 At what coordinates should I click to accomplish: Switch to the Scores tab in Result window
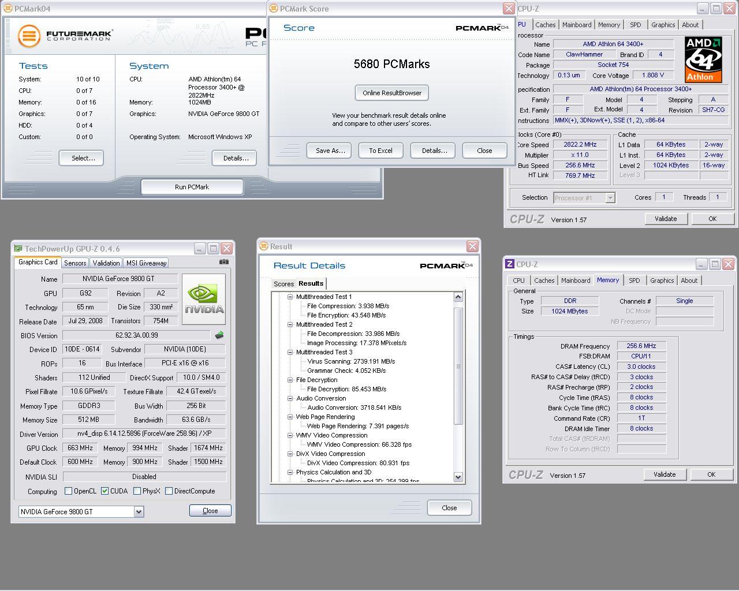tap(283, 284)
